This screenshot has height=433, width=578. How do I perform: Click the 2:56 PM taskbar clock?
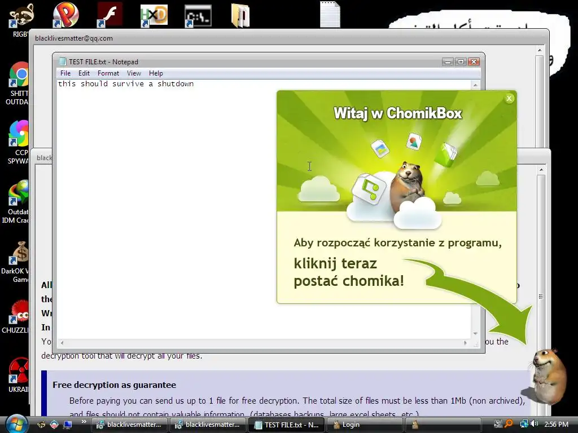click(556, 424)
